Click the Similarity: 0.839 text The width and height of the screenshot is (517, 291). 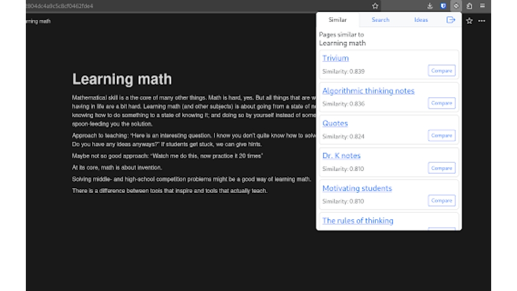[x=343, y=71]
